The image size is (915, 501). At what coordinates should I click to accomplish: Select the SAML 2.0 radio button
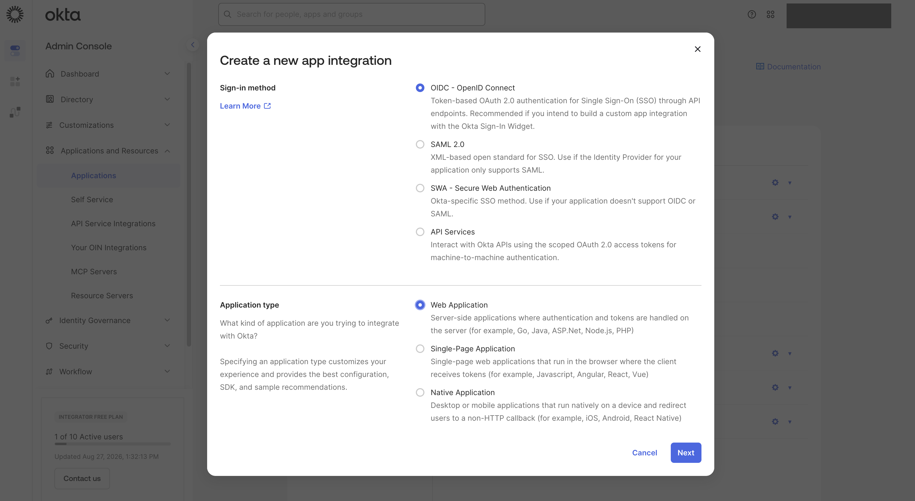tap(420, 144)
